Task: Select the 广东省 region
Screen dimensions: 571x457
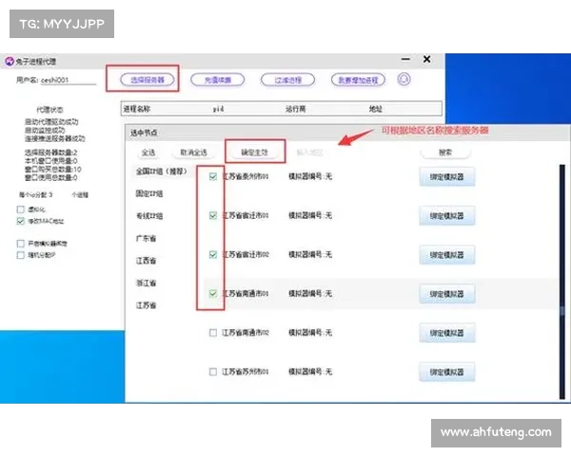Action: pos(146,238)
